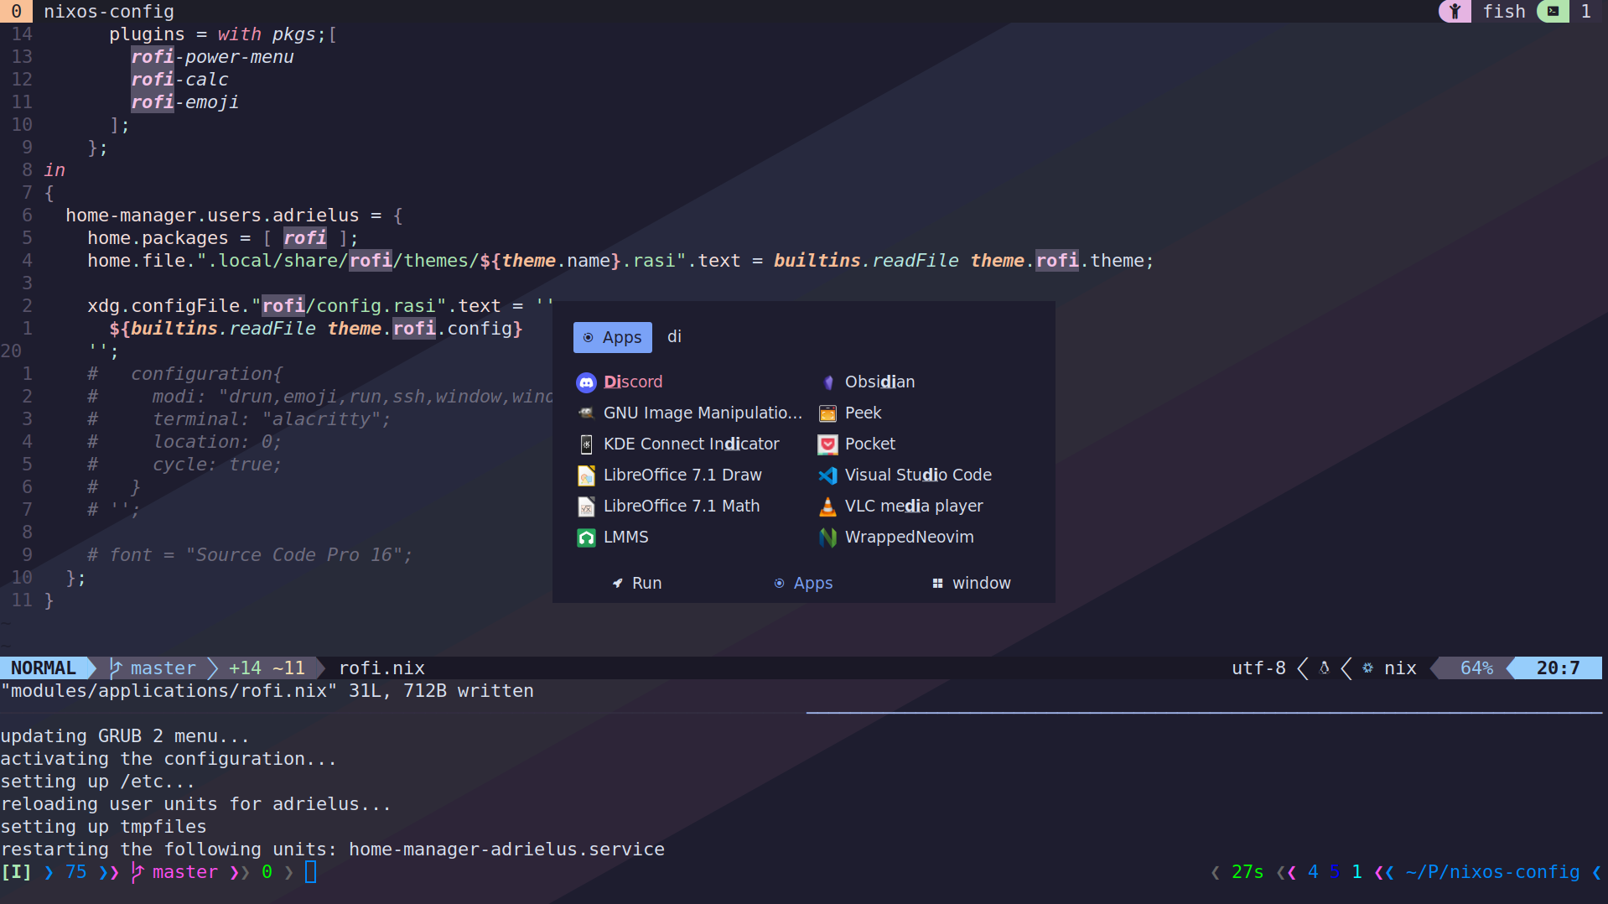Click the terminal window icon in tmux bar
The image size is (1608, 904).
tap(1553, 11)
